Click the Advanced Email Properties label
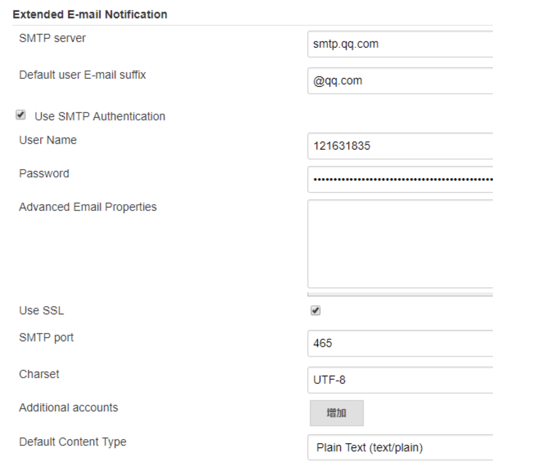This screenshot has width=549, height=464. point(88,207)
